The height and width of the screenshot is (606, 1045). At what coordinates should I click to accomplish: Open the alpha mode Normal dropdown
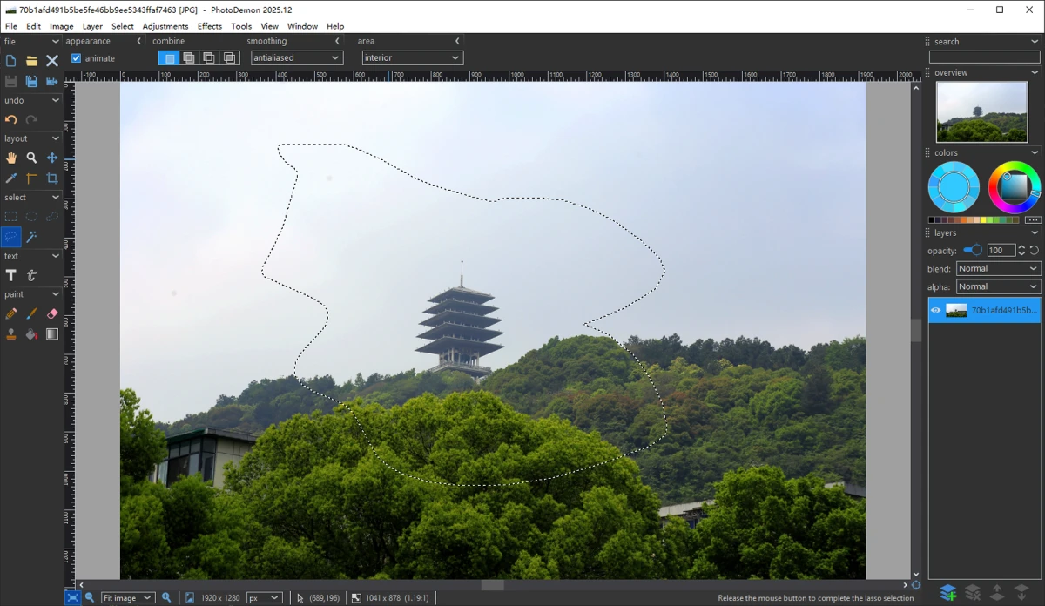click(998, 286)
